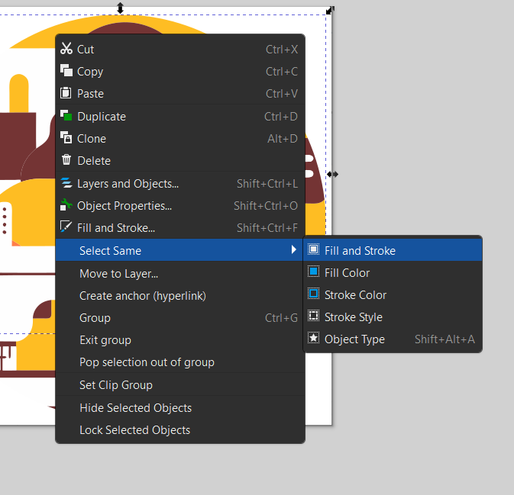Screen dimensions: 514x495
Task: Click the top-right corner scale handle
Action: [x=330, y=10]
